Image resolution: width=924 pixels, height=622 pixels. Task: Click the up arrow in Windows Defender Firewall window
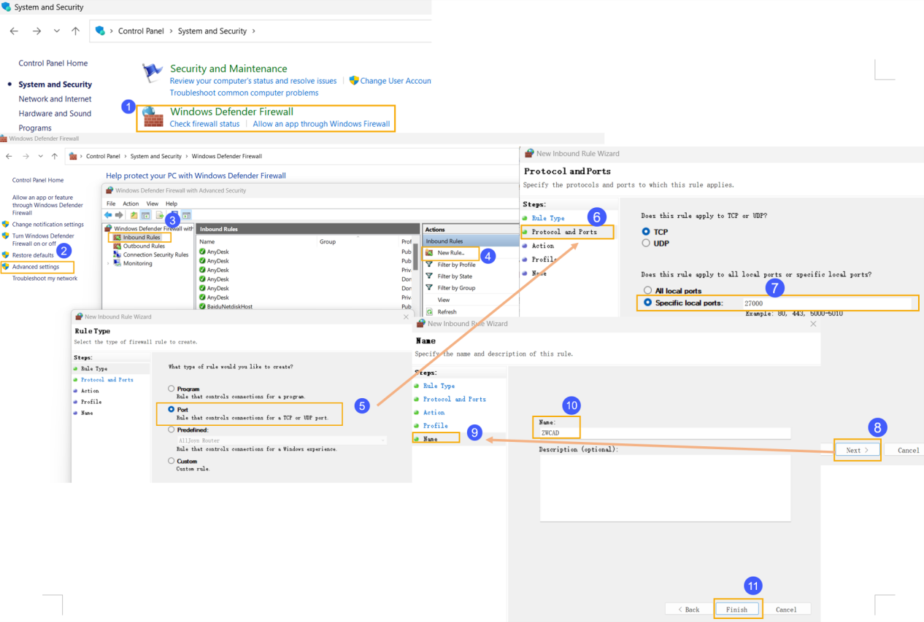coord(55,156)
